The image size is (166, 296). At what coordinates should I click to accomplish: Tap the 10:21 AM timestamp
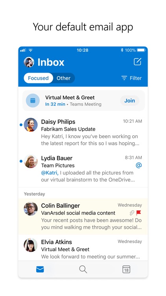[x=133, y=121]
